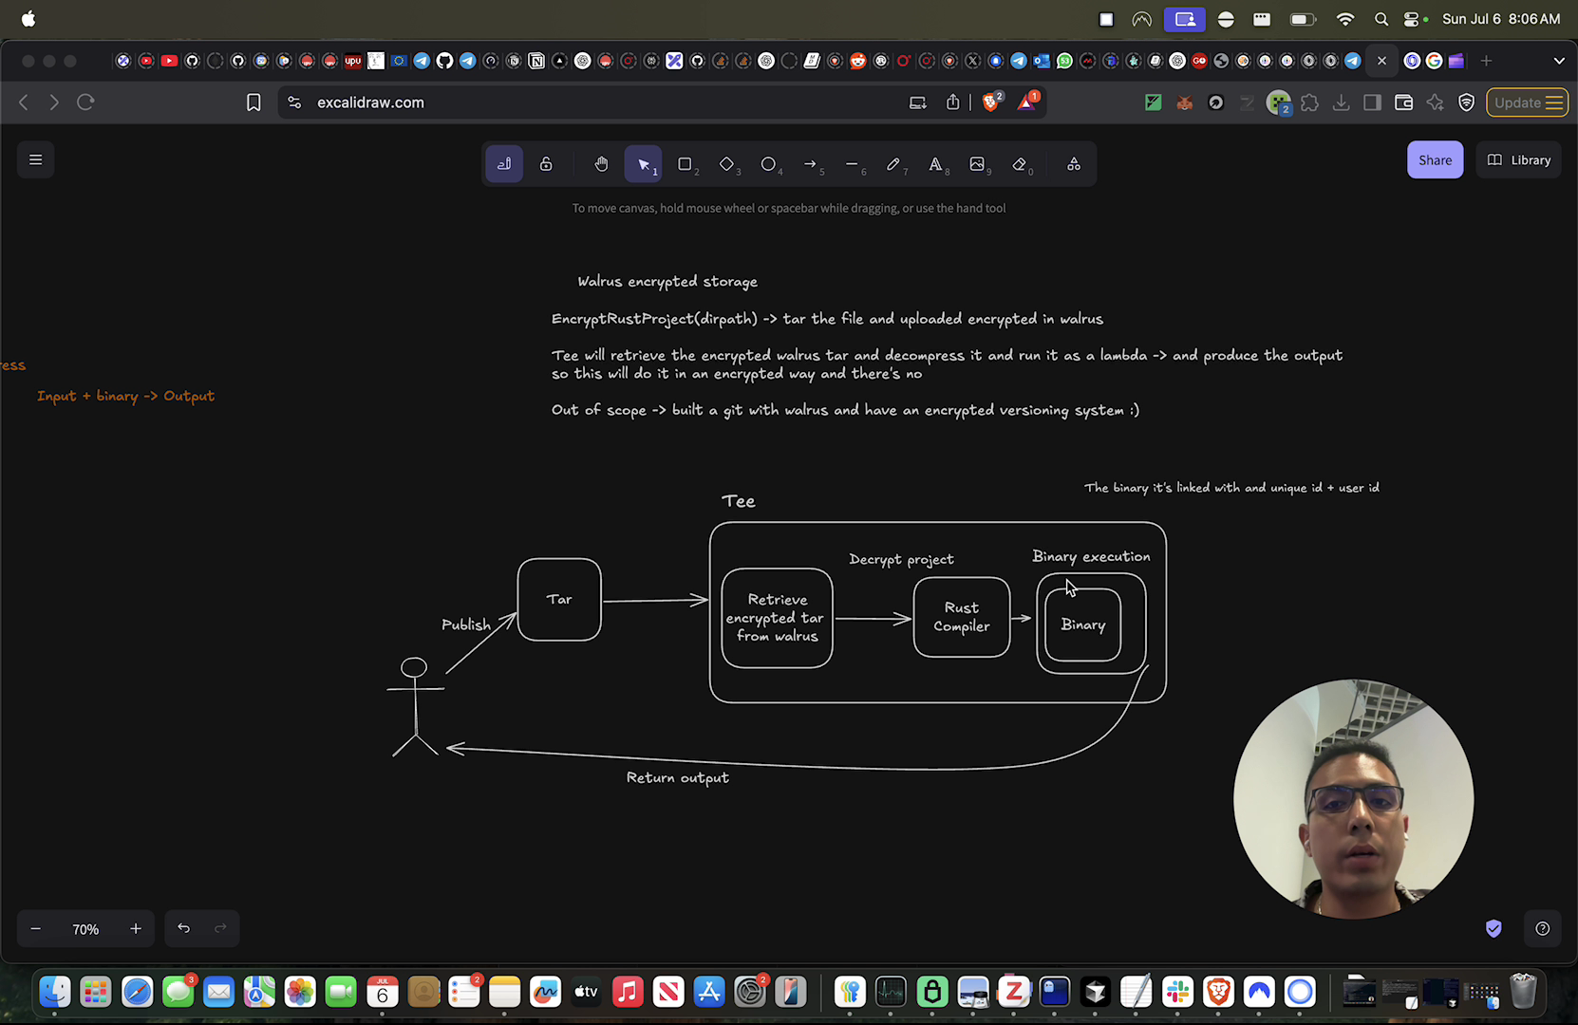The width and height of the screenshot is (1578, 1025).
Task: Click the encryption shield icon
Action: 1493,928
